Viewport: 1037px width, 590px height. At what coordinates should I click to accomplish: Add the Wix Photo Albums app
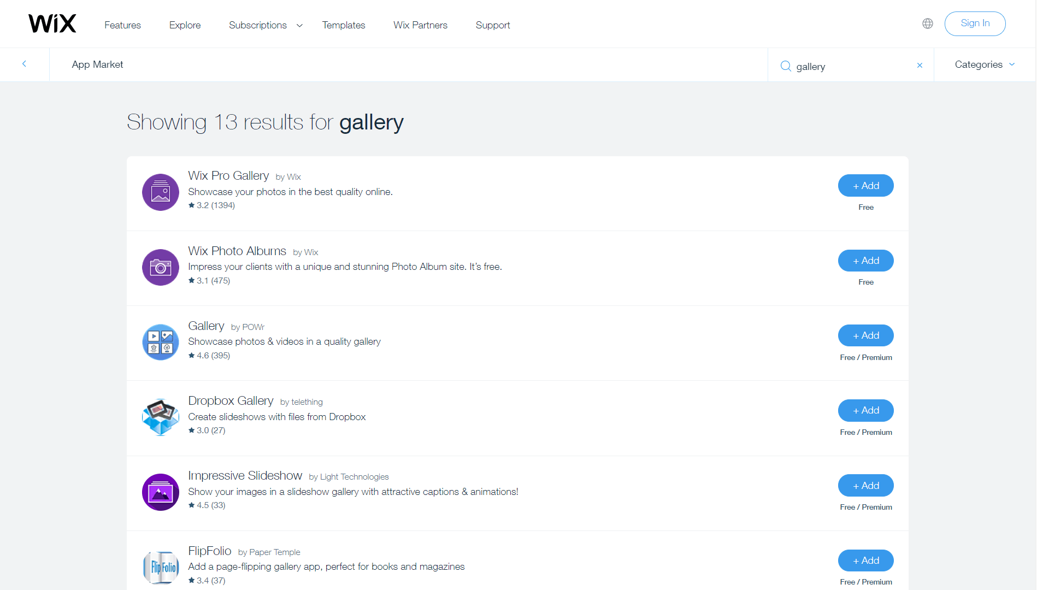tap(865, 261)
